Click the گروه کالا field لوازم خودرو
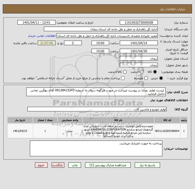The width and height of the screenshot is (195, 189). coord(97,109)
